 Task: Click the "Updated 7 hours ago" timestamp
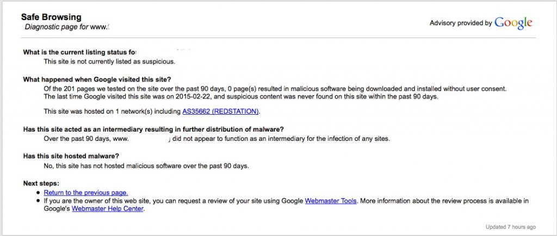click(510, 227)
